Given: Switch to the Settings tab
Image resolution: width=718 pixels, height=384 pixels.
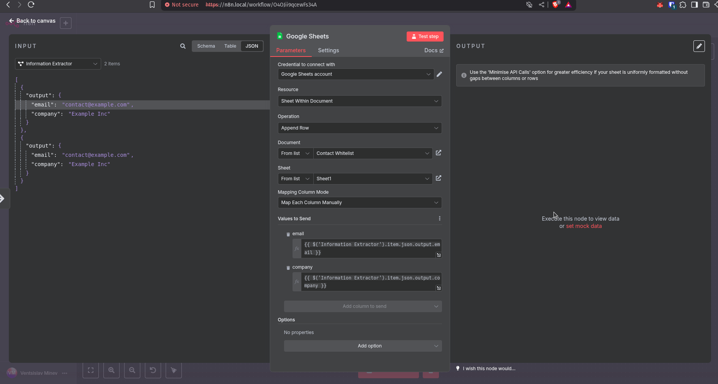Looking at the screenshot, I should tap(329, 50).
